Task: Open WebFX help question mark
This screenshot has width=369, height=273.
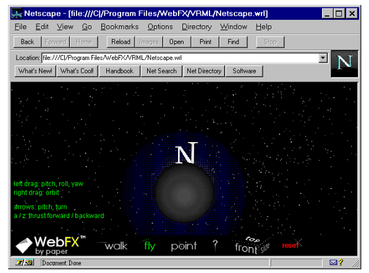Action: click(x=215, y=245)
